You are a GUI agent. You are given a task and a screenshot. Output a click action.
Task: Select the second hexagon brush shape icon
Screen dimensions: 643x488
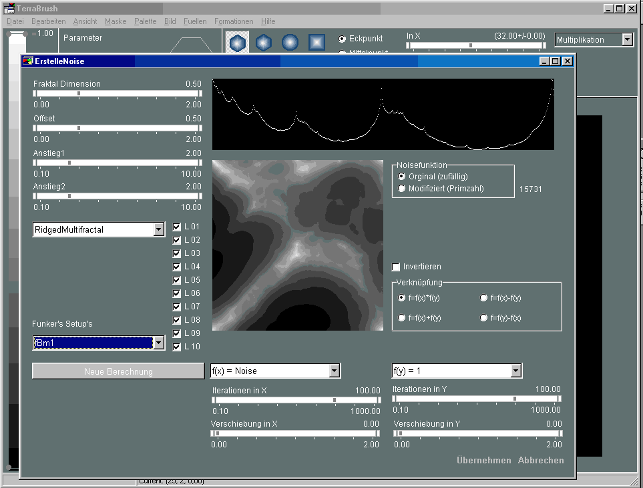tap(264, 43)
